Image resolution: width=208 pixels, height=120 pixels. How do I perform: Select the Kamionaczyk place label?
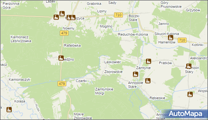click(x=19, y=79)
